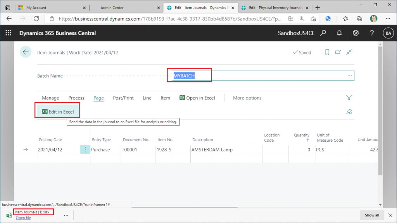Reload the page with the refresh icon
The image size is (397, 223).
36,19
